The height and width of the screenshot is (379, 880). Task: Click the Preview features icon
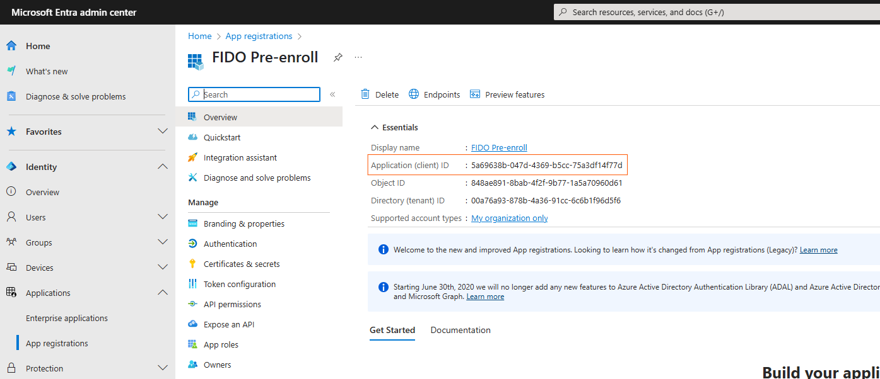pos(475,94)
